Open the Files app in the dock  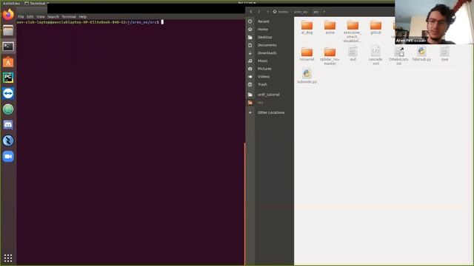8,30
